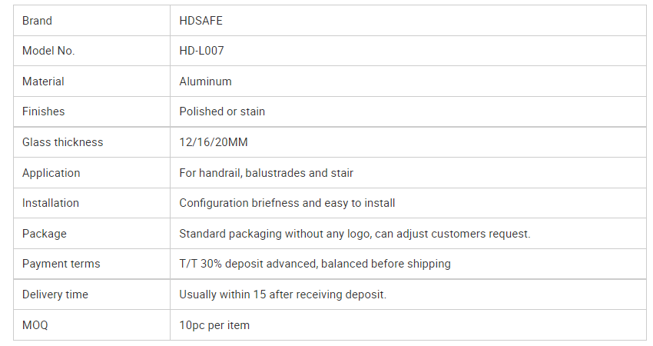Click the Model No. label

point(48,51)
